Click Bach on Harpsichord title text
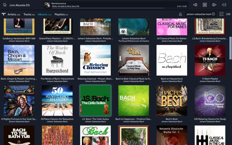This screenshot has width=232, height=145. [x=172, y=79]
